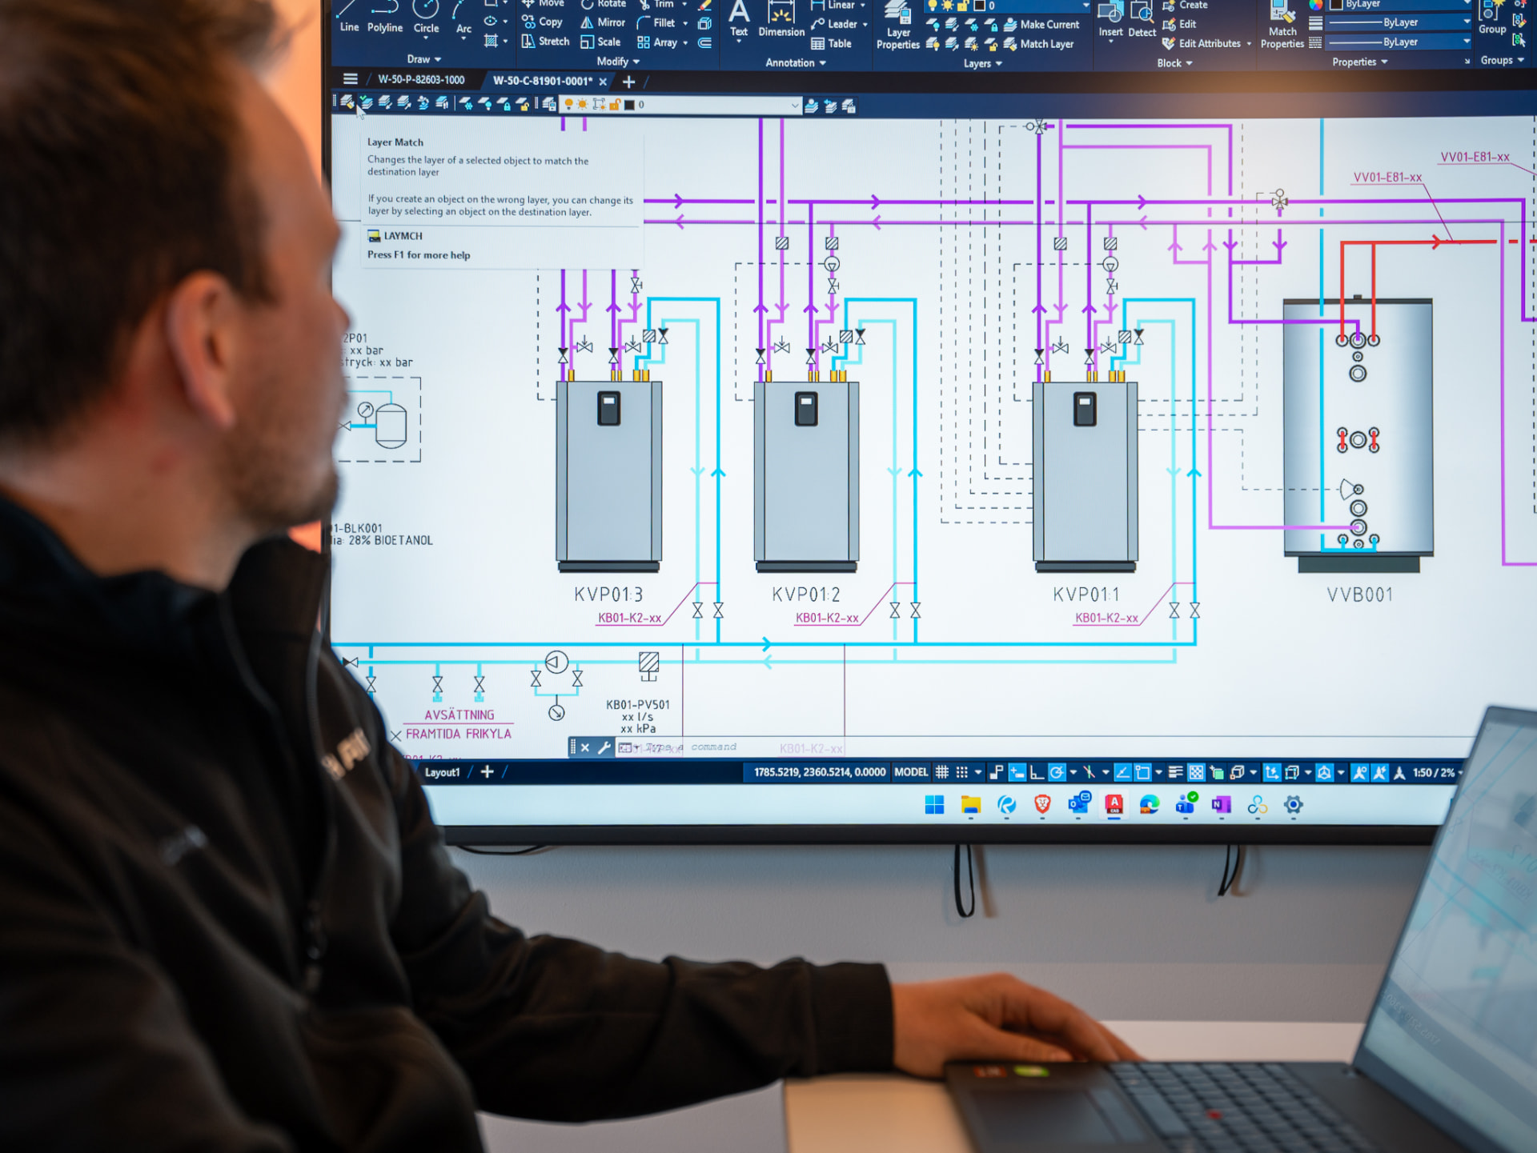The width and height of the screenshot is (1537, 1153).
Task: Expand the Modify panel
Action: pos(618,62)
